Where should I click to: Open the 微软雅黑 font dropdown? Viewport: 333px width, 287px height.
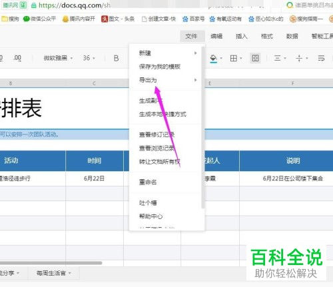pyautogui.click(x=58, y=58)
